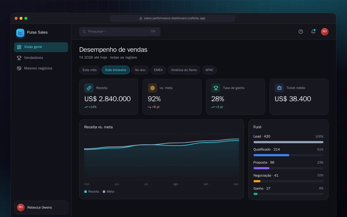Click the Ganho funnel progress bar
The image size is (347, 217).
coord(288,194)
